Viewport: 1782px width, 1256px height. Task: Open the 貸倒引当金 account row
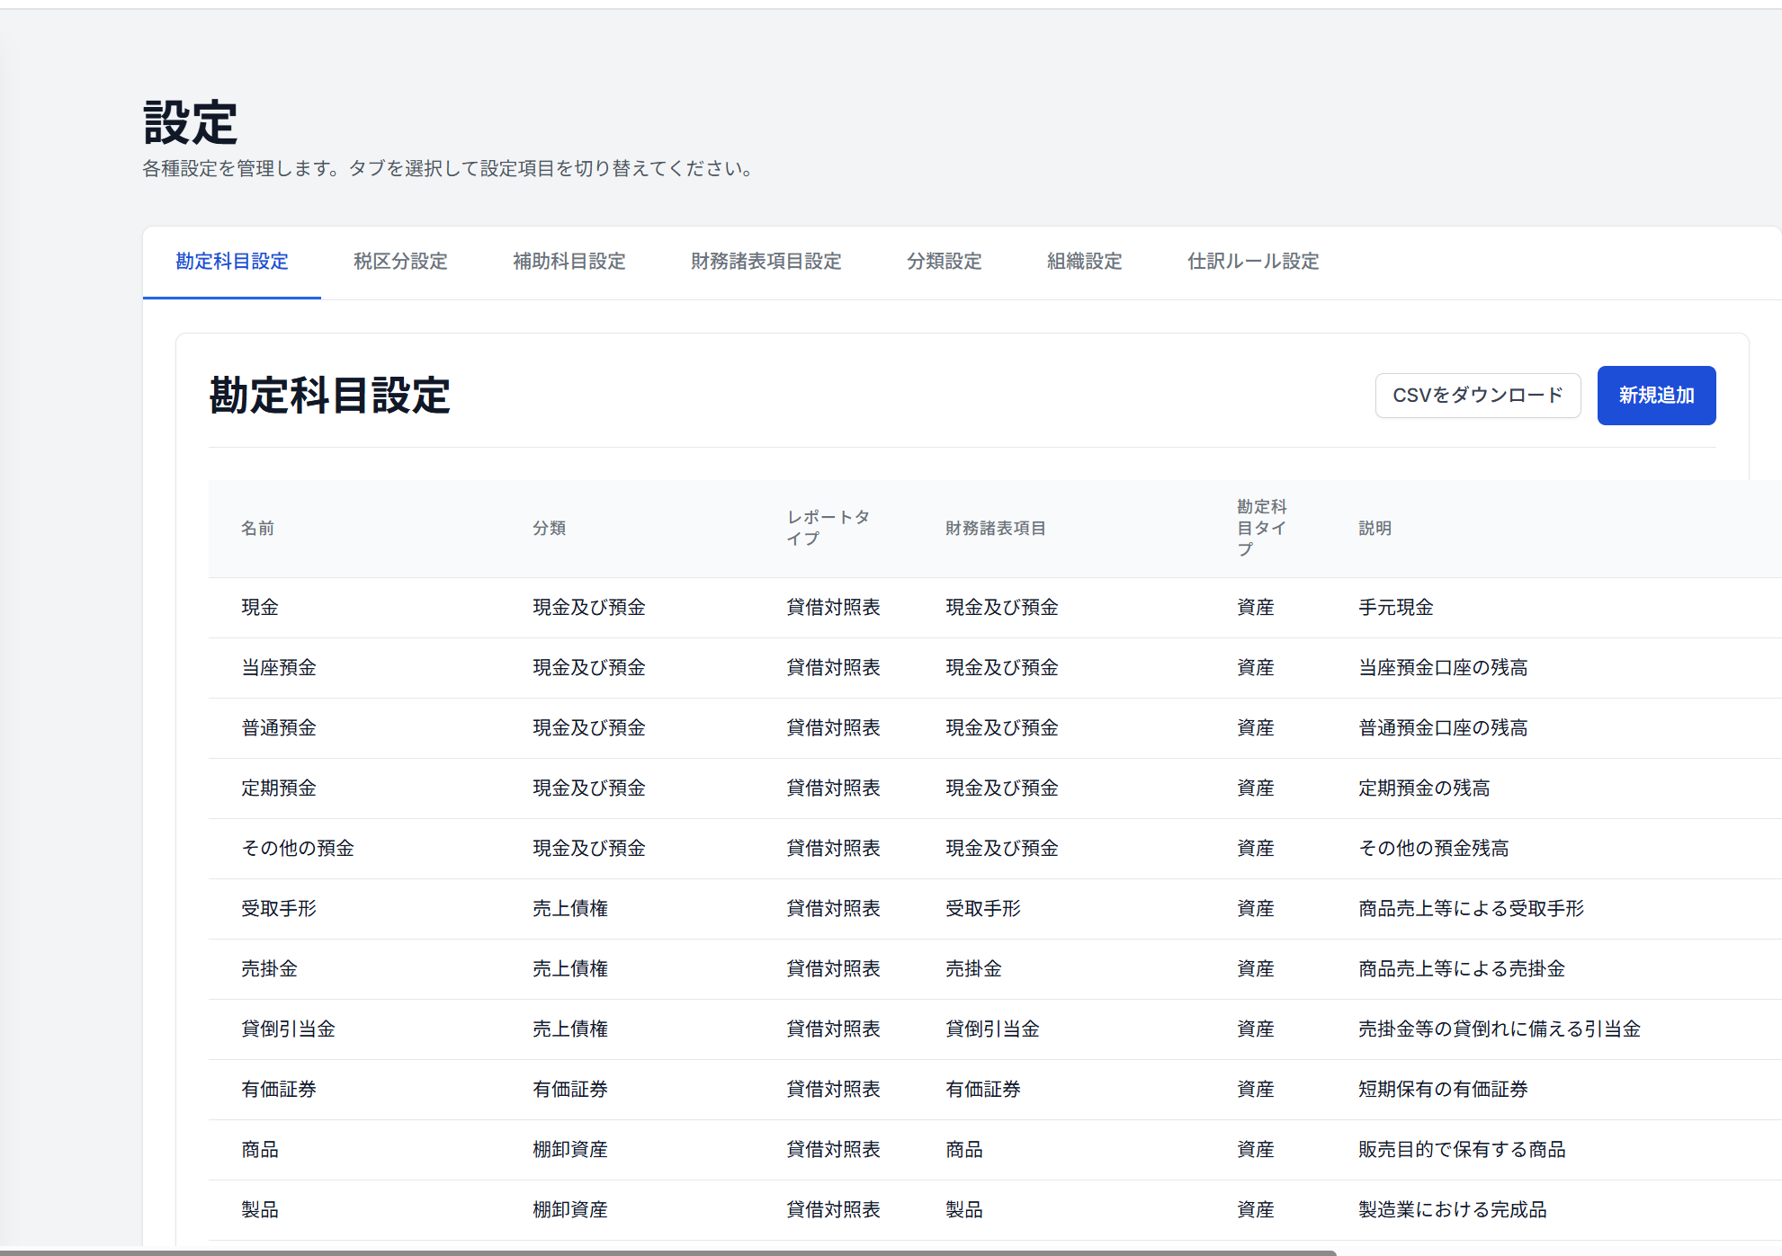(288, 1029)
